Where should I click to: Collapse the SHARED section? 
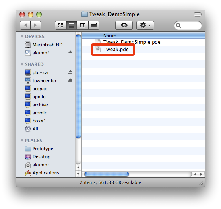point(22,64)
